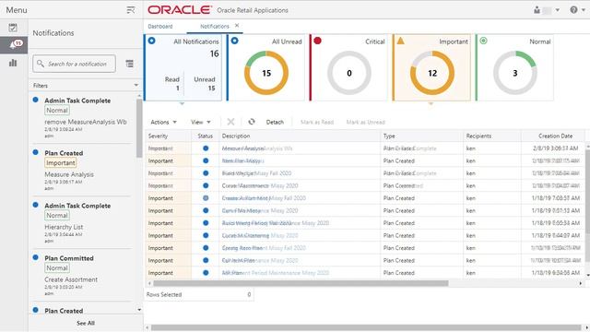Click the Mark as Unread button
Image resolution: width=590 pixels, height=332 pixels.
click(365, 122)
